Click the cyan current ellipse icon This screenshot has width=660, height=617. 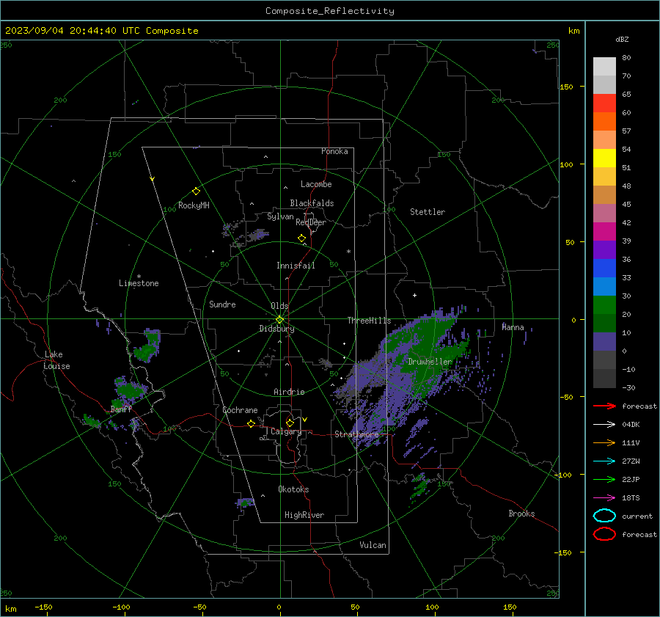coord(604,516)
